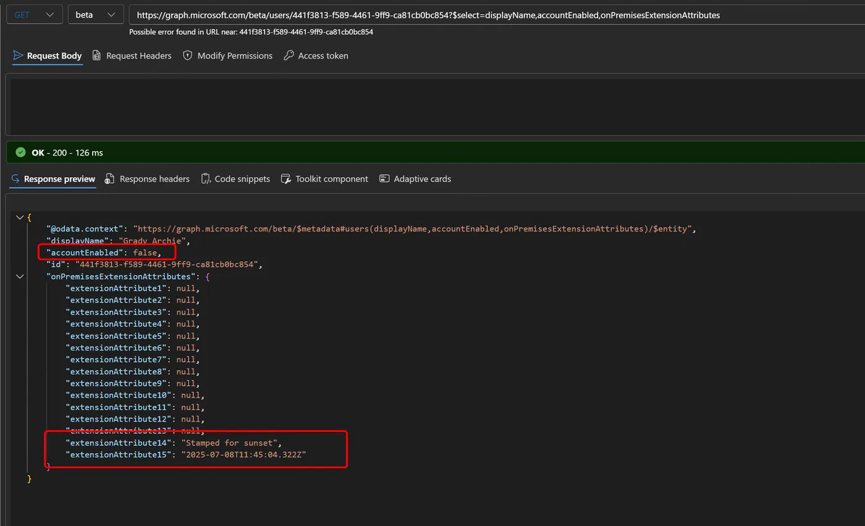This screenshot has height=526, width=865.
Task: Click the Response headers icon
Action: [109, 179]
